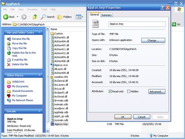Click OK in the Properties dialog
The image size is (185, 139).
point(123,117)
